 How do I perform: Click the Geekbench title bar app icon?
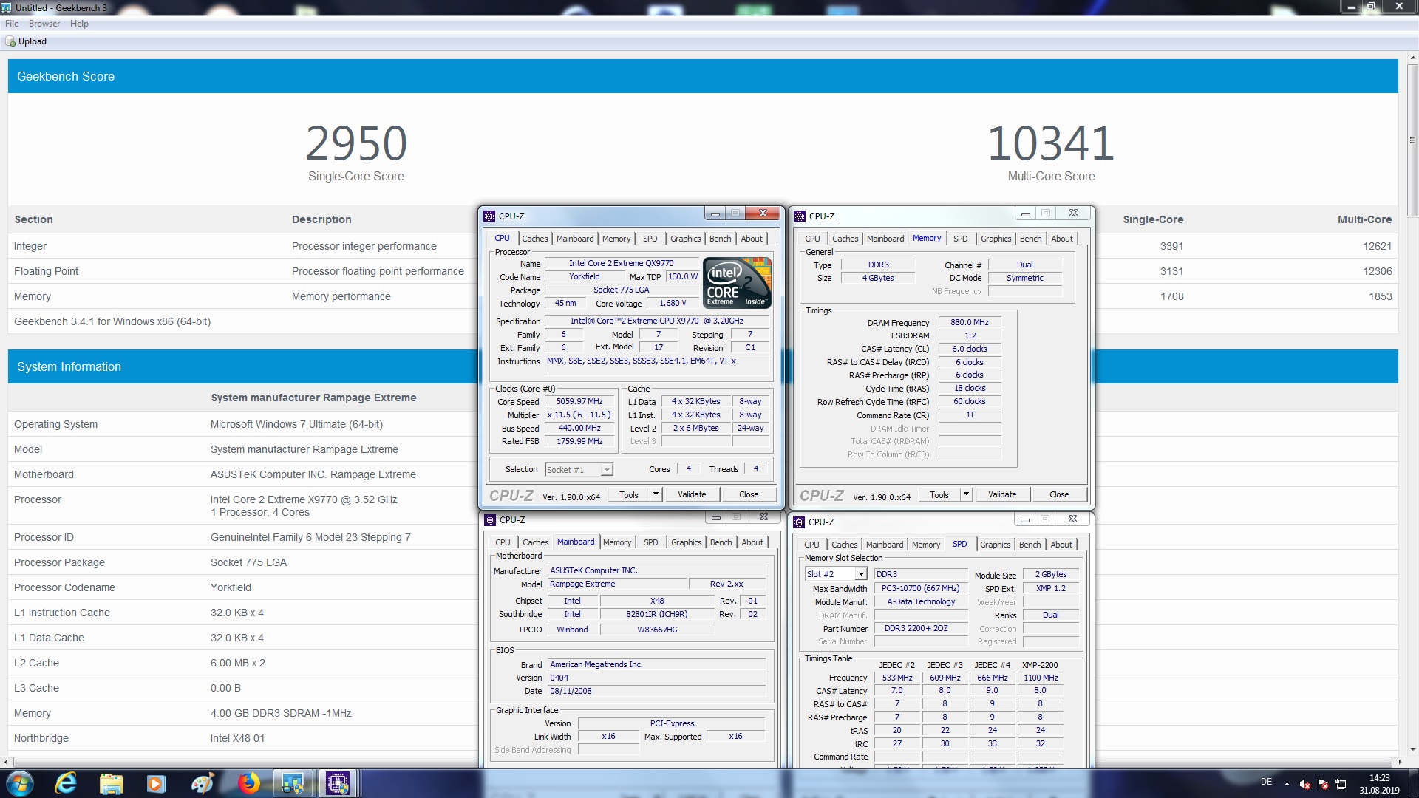coord(7,7)
